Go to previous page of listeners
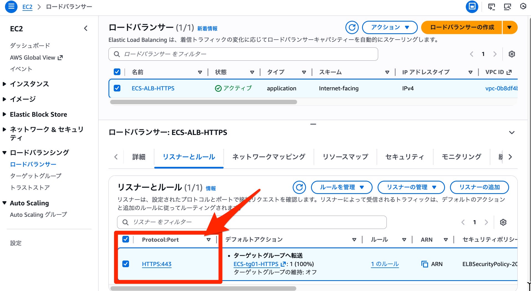This screenshot has width=531, height=291. click(463, 222)
